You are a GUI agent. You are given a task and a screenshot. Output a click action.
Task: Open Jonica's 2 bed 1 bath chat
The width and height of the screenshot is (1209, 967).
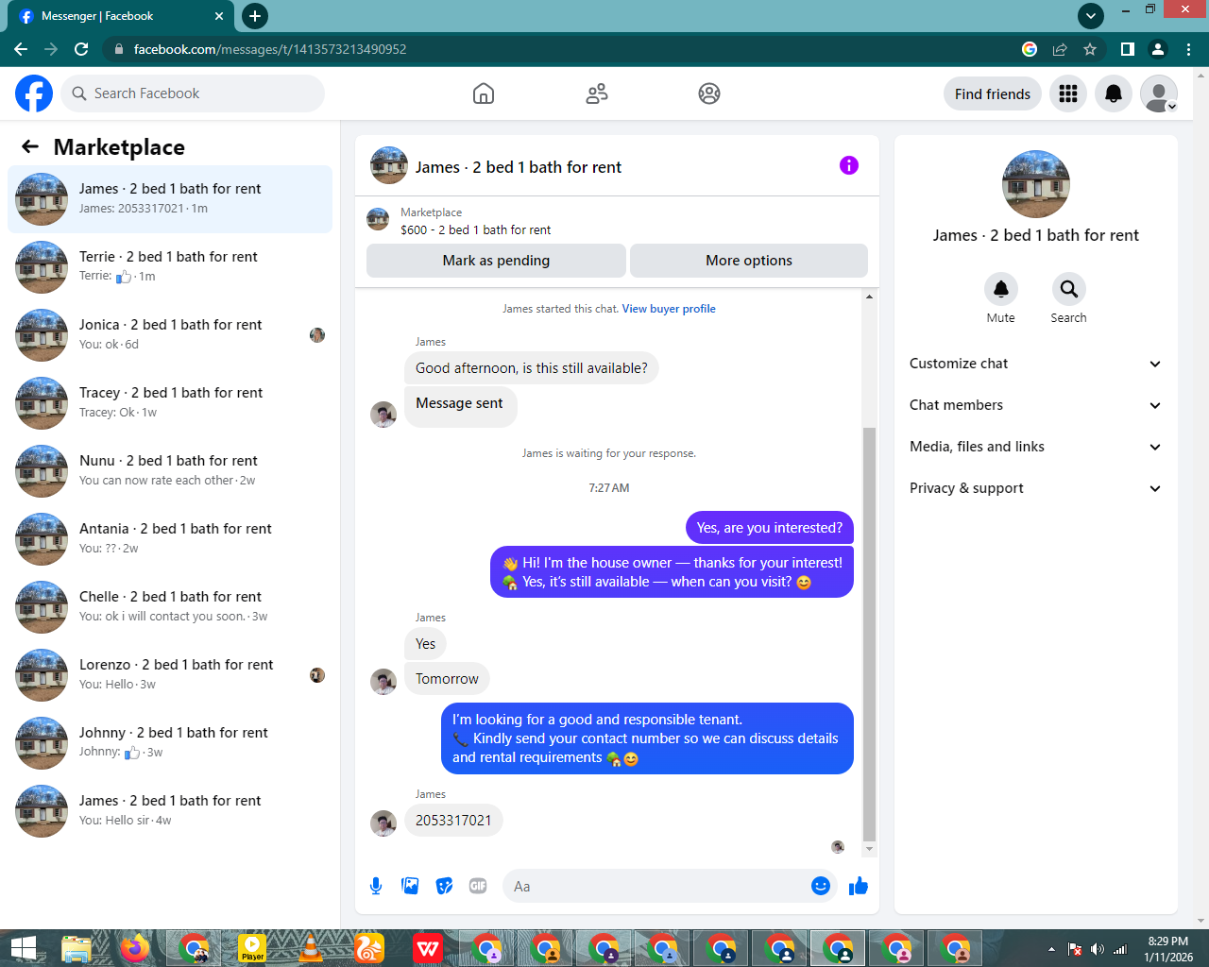tap(170, 335)
